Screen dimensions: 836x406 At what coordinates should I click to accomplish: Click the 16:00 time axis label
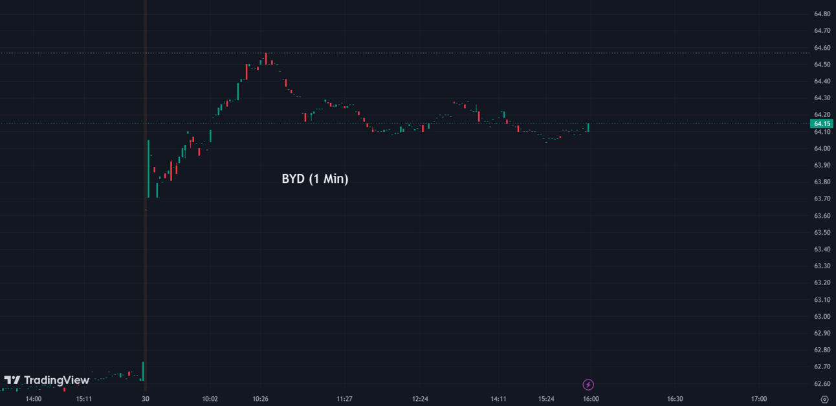(x=591, y=399)
